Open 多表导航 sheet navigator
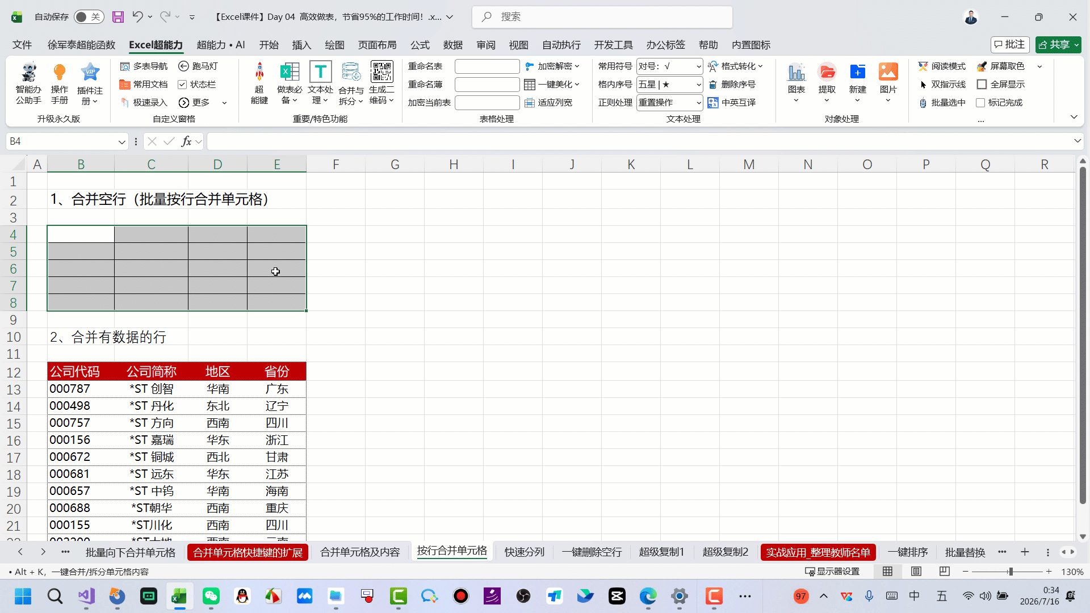Screen dimensions: 1090x613 144,66
